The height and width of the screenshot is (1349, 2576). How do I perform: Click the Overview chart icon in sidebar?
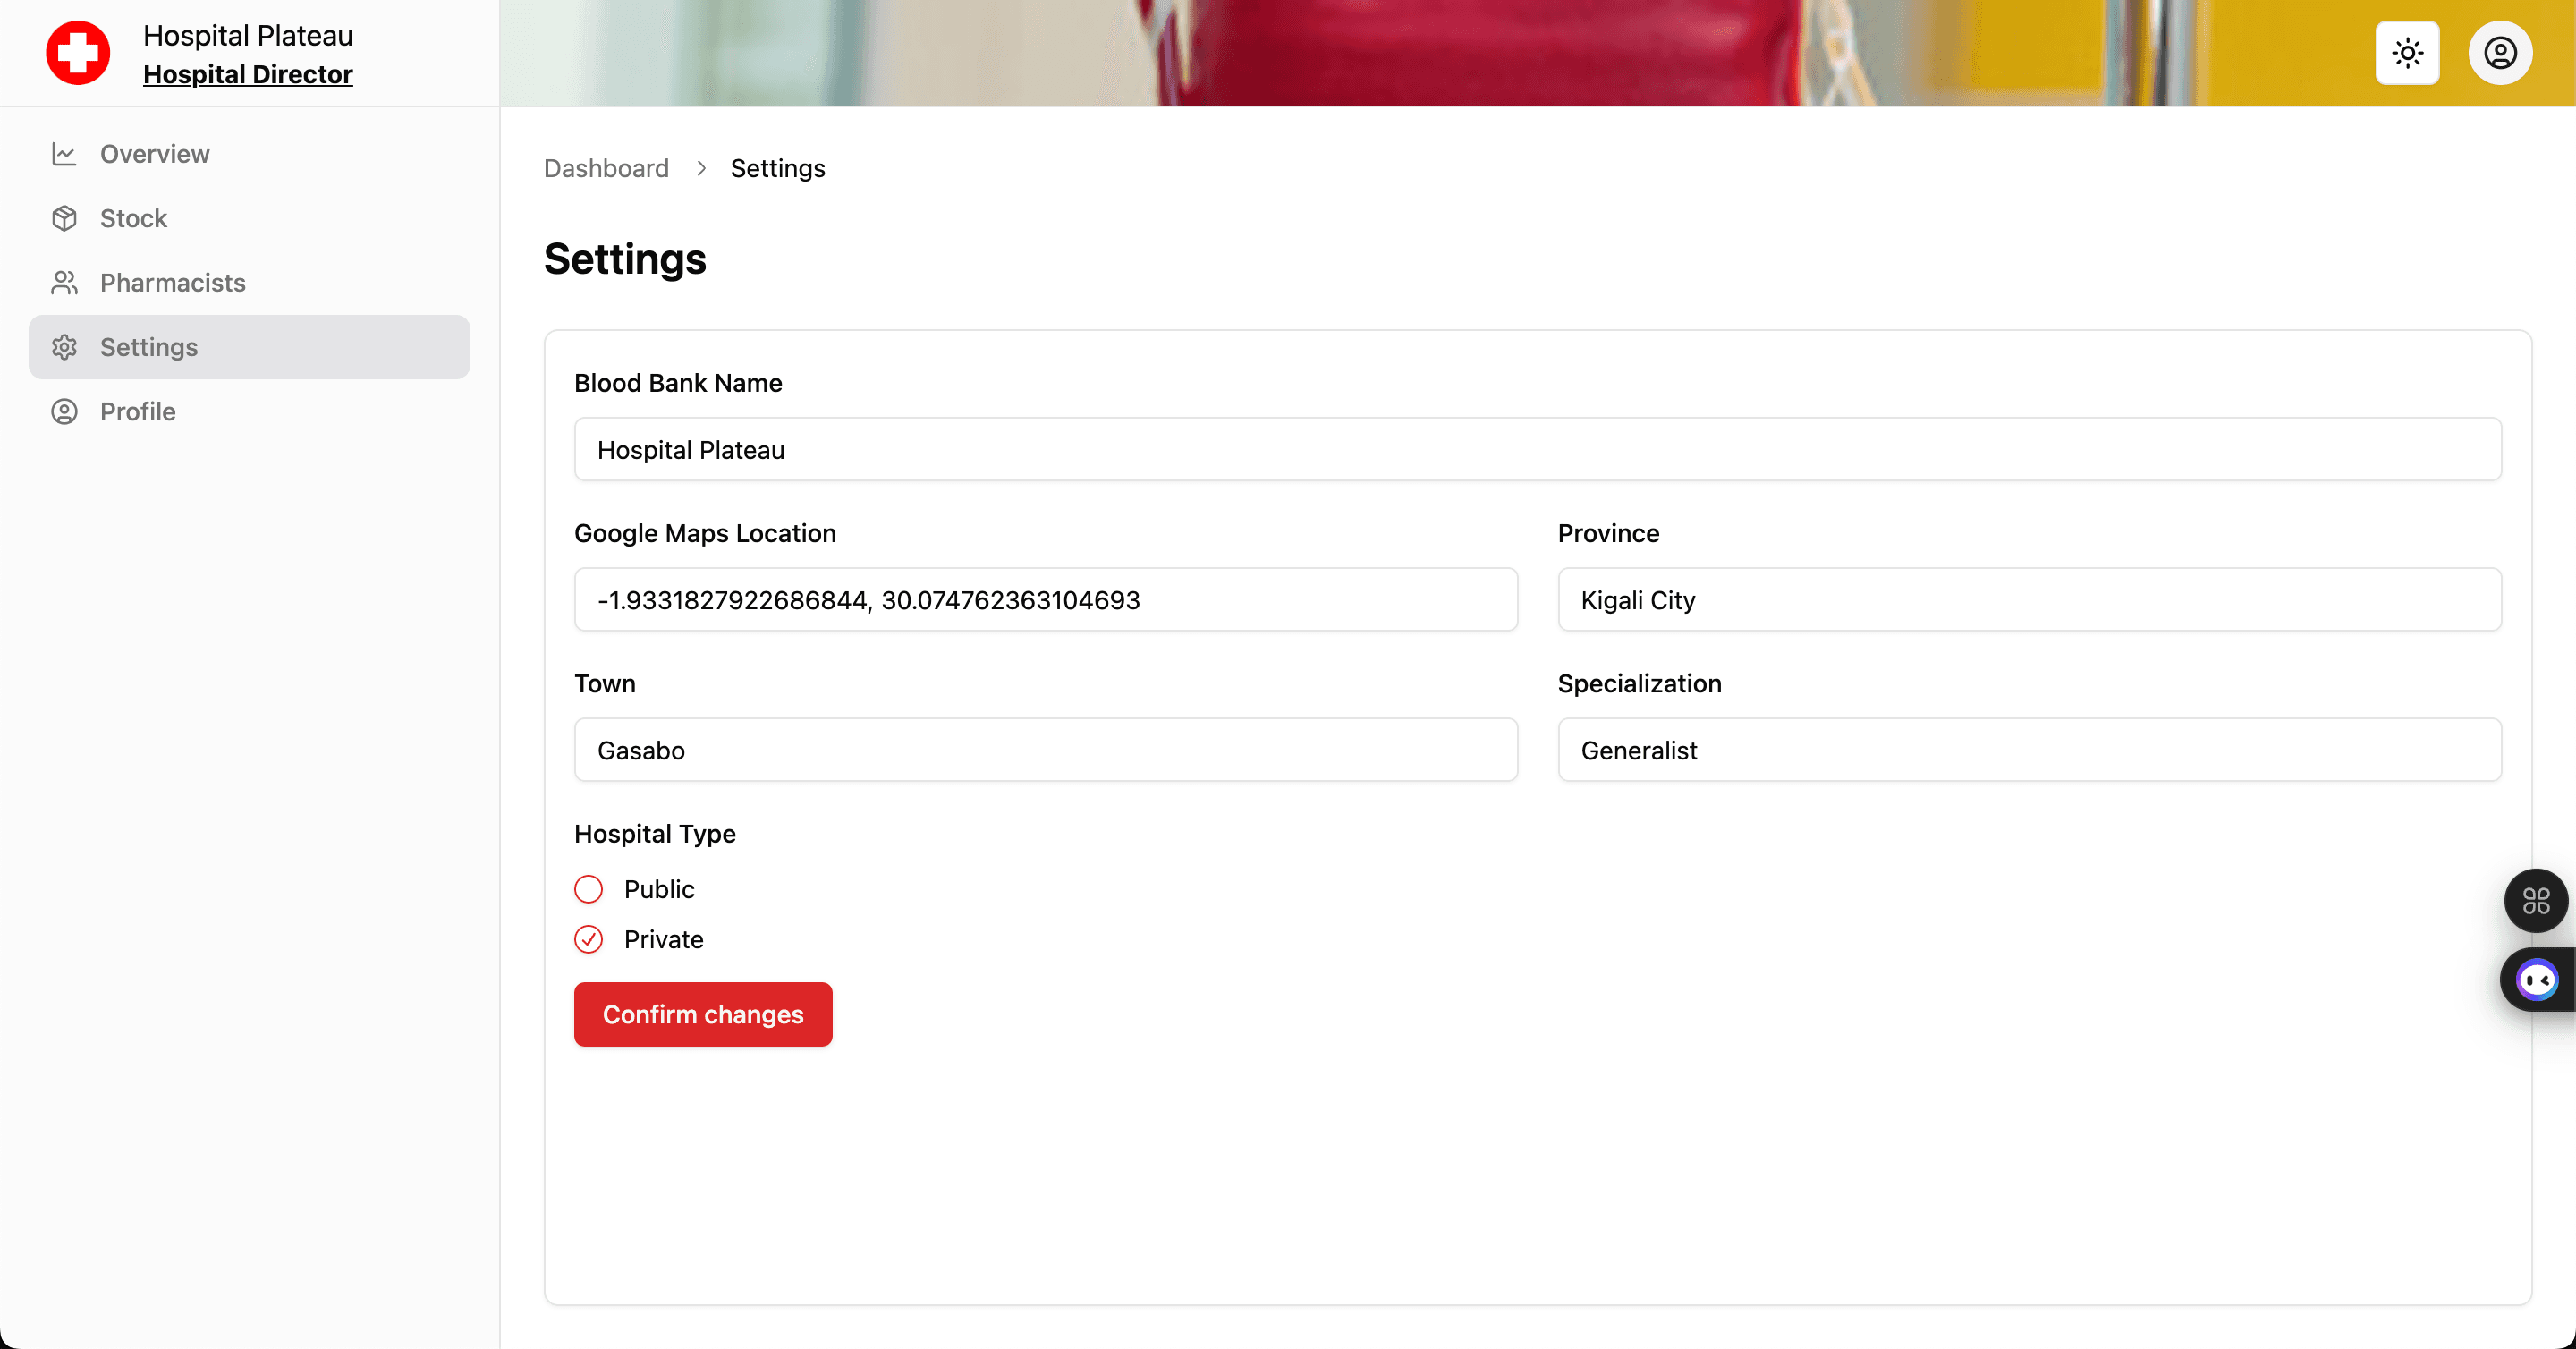[64, 154]
